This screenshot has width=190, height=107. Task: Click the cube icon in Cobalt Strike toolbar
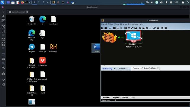[166, 28]
